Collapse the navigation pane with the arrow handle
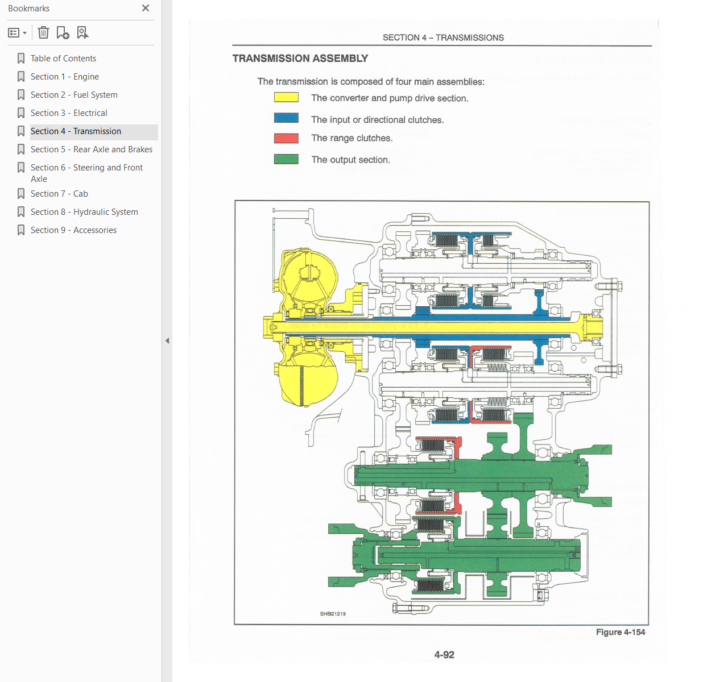 click(x=167, y=341)
